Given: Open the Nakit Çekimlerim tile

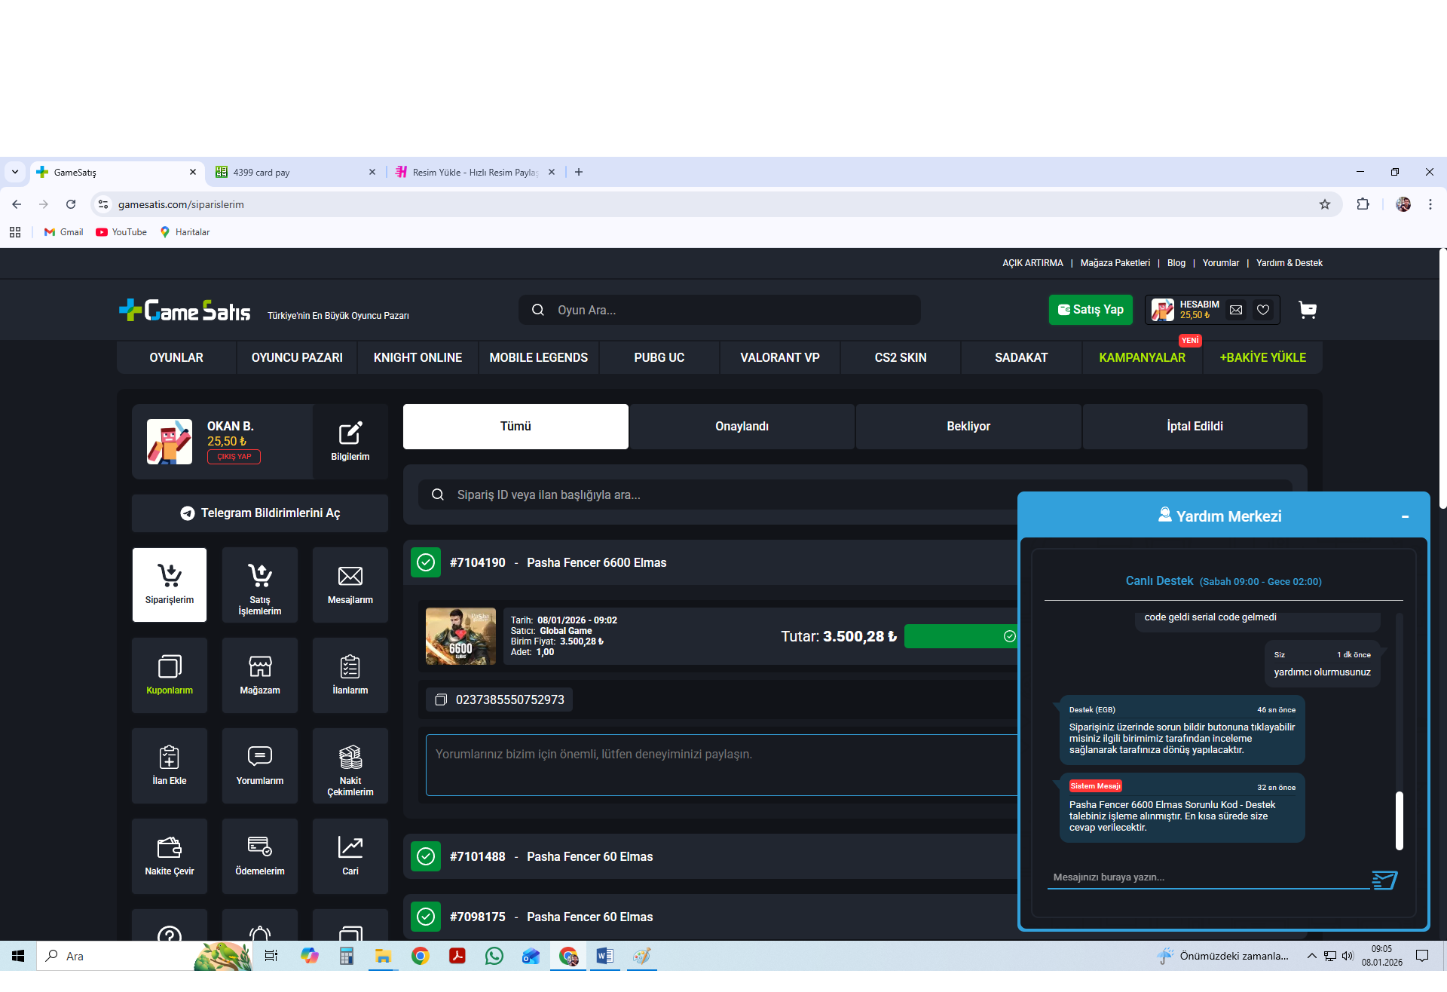Looking at the screenshot, I should [x=350, y=766].
